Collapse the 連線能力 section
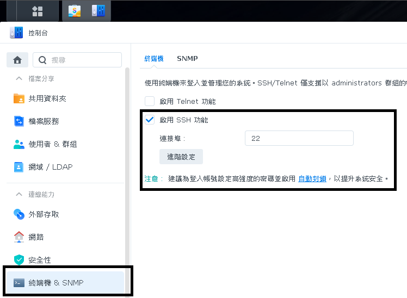This screenshot has height=298, width=407. coord(19,194)
